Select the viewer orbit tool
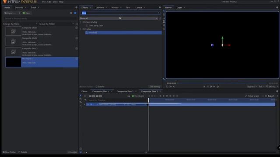Viewport: 280px width, 157px height. pyautogui.click(x=164, y=25)
